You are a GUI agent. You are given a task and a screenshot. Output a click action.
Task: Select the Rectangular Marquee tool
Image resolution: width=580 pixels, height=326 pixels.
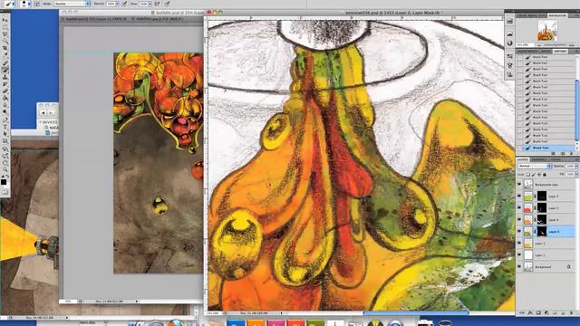5,27
